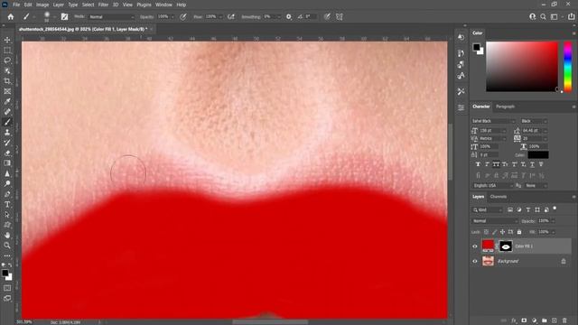Open the brush settings panel toggle icon
This screenshot has height=325, width=578.
64,17
